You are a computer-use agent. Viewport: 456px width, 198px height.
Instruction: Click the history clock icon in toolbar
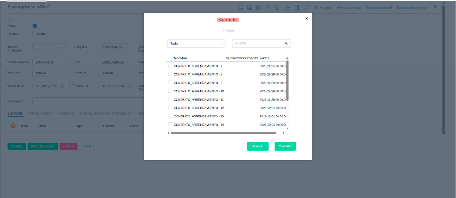click(268, 7)
